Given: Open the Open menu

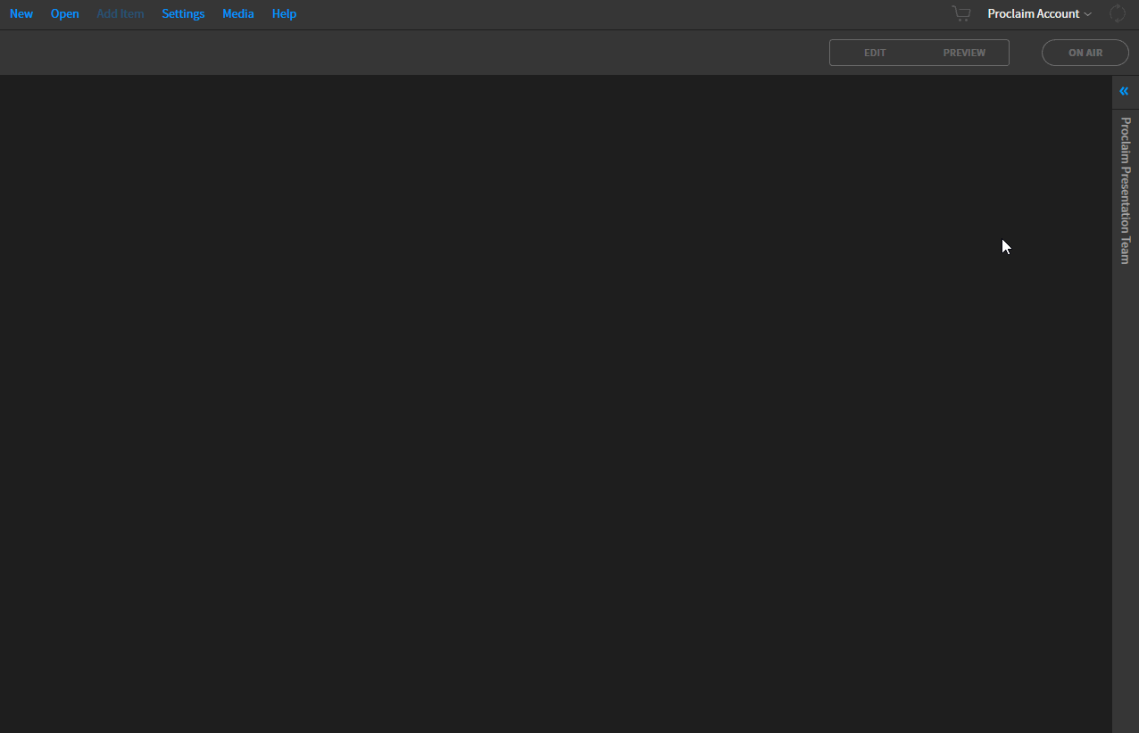Looking at the screenshot, I should 64,14.
